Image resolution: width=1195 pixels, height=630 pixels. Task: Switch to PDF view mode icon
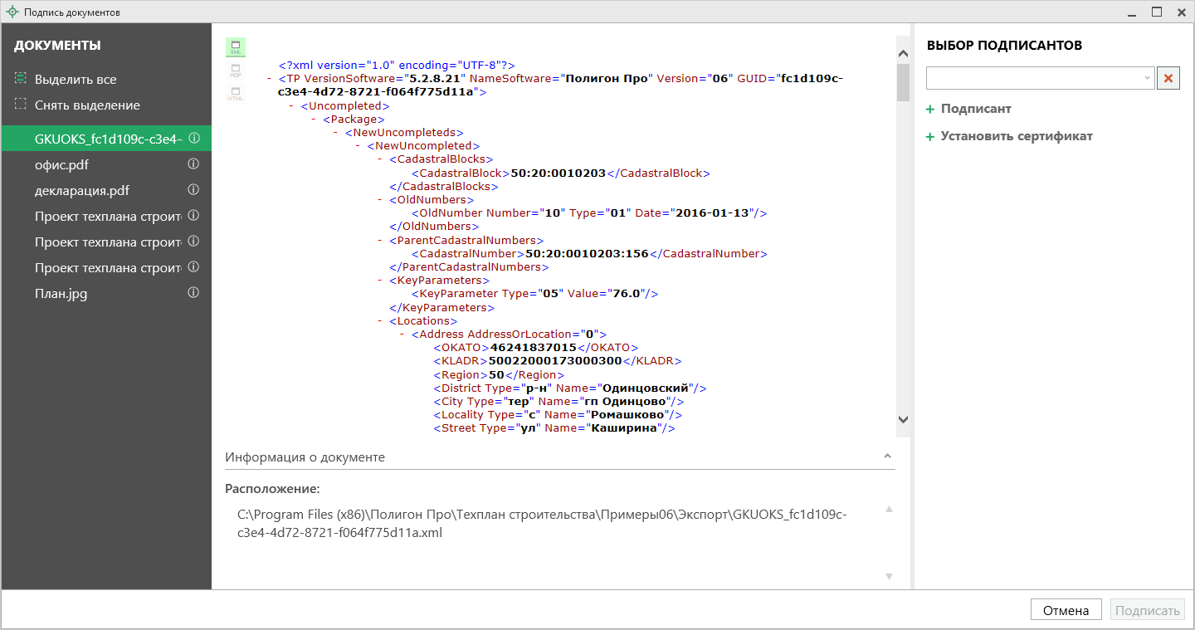click(236, 71)
